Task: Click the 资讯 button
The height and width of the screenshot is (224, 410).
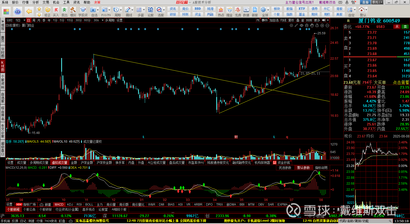Action: (173, 9)
